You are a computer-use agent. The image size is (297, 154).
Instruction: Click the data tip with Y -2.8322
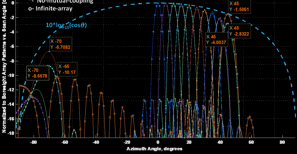pyautogui.click(x=239, y=31)
